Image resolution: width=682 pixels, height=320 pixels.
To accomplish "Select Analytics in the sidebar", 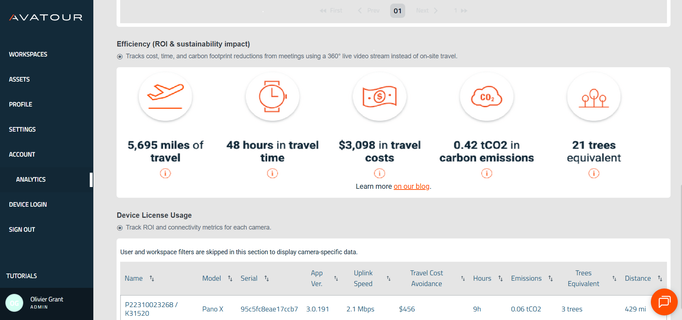I will click(x=31, y=179).
